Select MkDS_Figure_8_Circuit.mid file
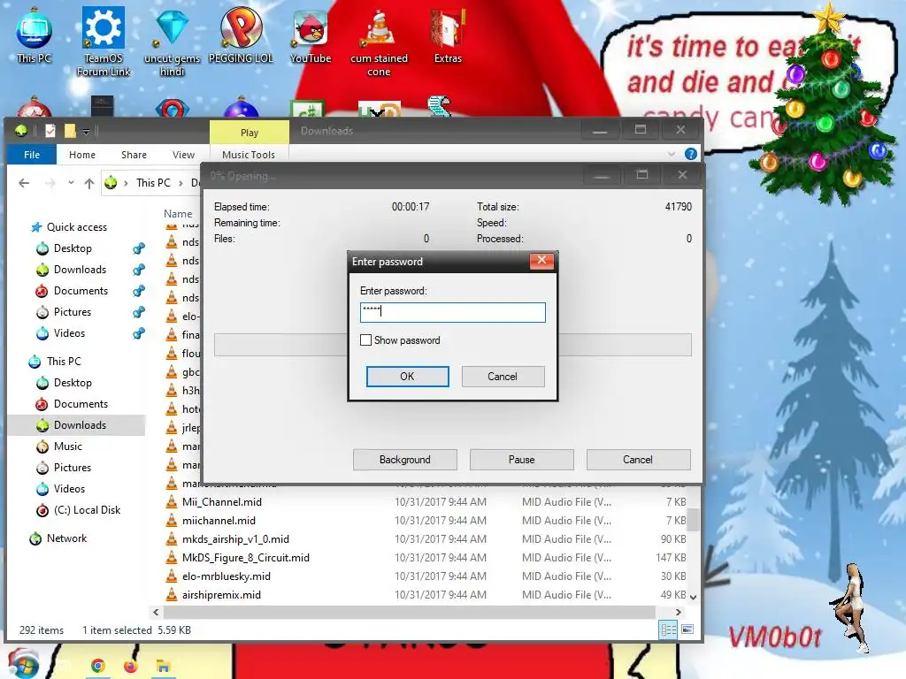The image size is (906, 679). coord(246,557)
